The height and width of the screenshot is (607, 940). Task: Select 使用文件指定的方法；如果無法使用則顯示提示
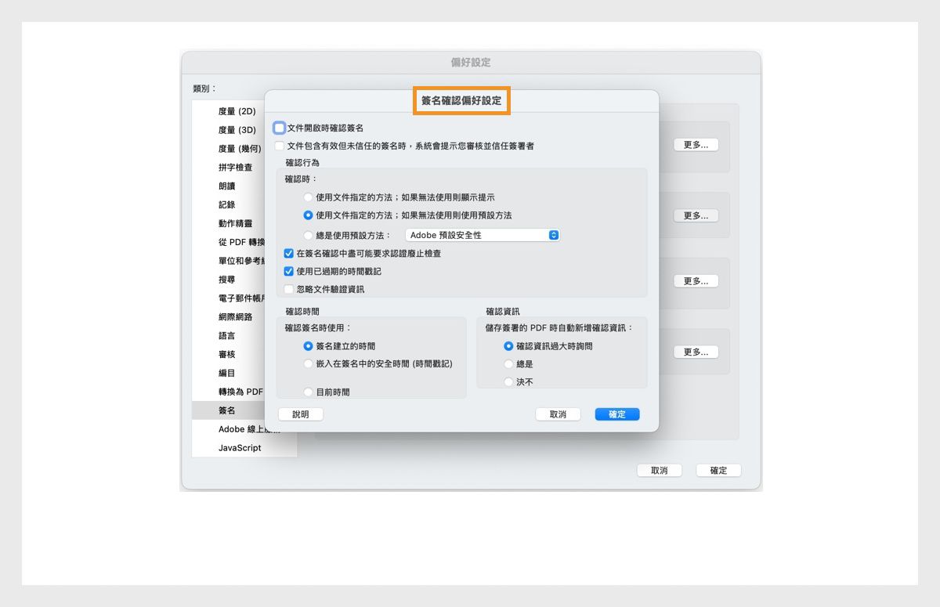(x=308, y=197)
